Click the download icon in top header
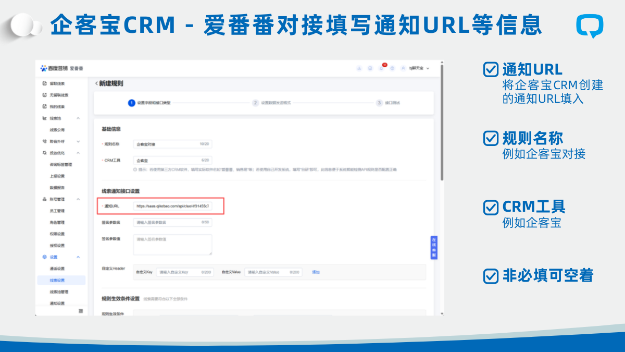Viewport: 625px width, 352px height. click(359, 68)
